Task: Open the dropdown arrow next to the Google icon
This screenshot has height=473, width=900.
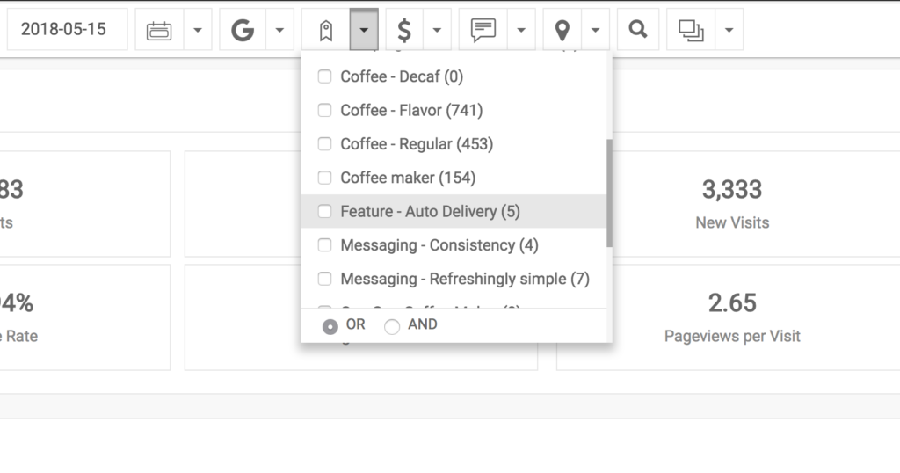Action: tap(279, 29)
